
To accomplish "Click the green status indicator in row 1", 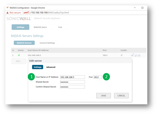I will click(x=19, y=55).
